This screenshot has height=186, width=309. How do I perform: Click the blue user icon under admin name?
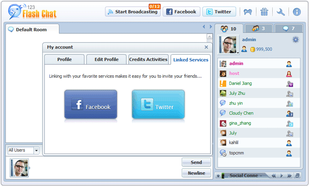tap(244, 49)
